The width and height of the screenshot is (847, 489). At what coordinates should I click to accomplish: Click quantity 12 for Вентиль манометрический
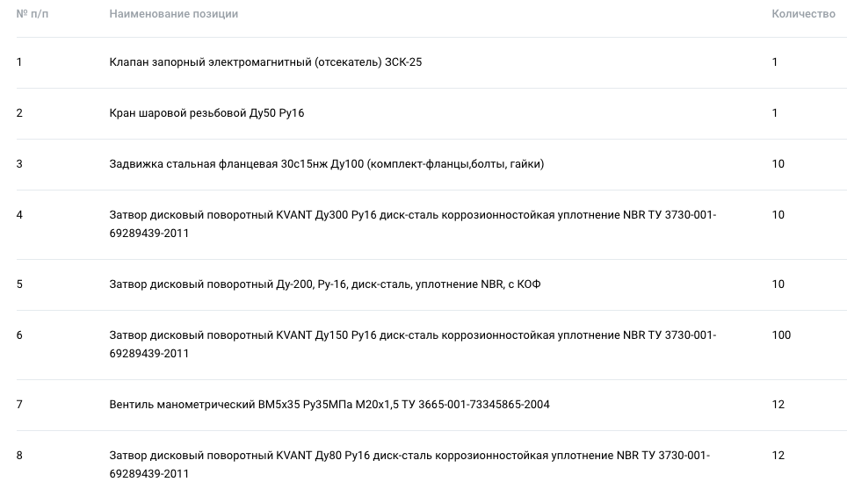pos(778,405)
